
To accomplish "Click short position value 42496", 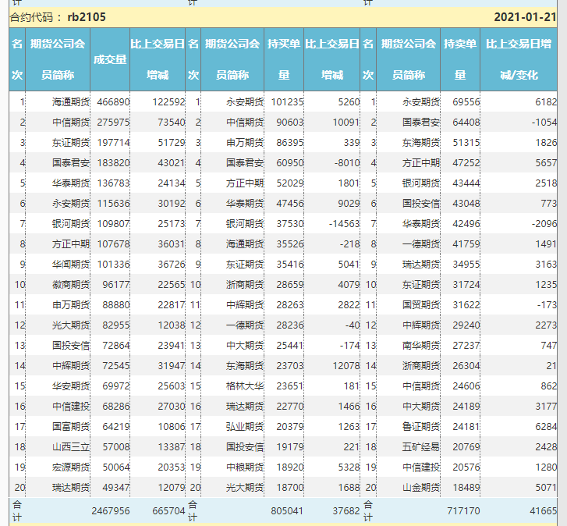I will [466, 223].
